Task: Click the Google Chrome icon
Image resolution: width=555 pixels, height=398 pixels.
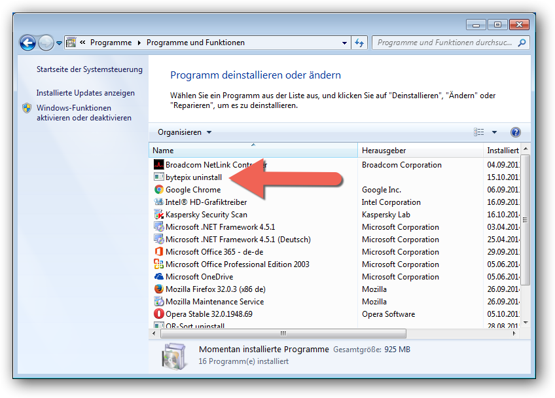Action: click(158, 189)
